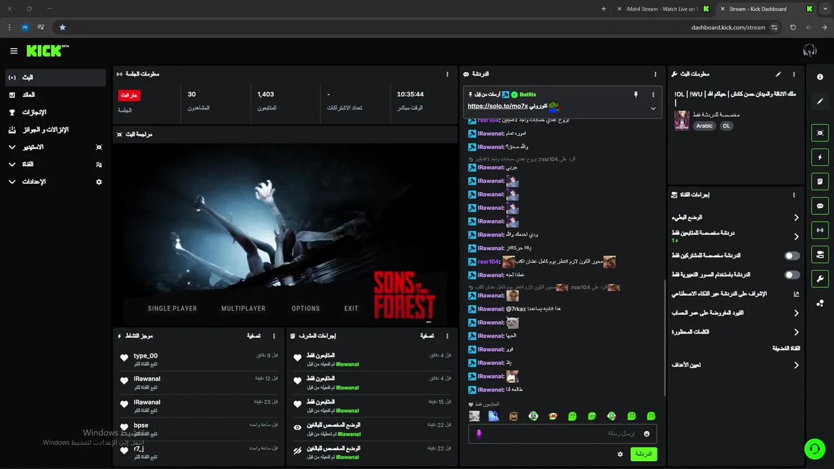Screen dimensions: 834x469
Task: Toggle the channel actions icon in right toolbar
Action: tap(820, 254)
